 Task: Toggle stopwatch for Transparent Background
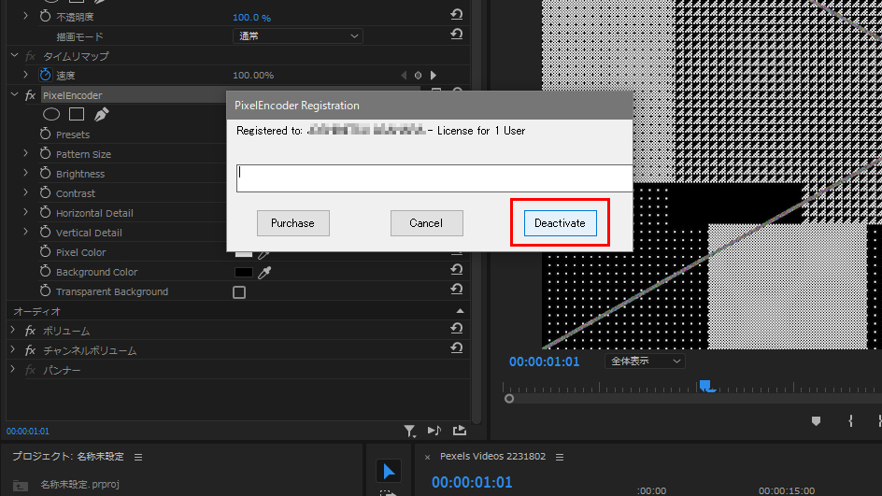click(45, 291)
